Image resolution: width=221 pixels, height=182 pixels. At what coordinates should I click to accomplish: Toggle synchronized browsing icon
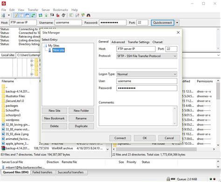(x=83, y=15)
